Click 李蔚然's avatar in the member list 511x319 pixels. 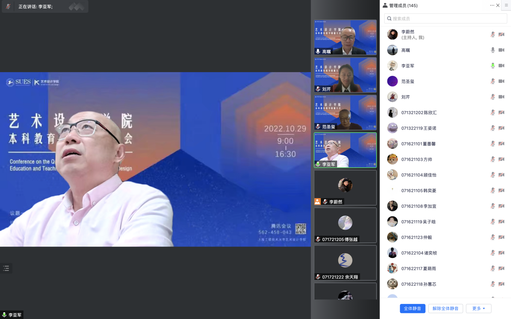tap(392, 35)
